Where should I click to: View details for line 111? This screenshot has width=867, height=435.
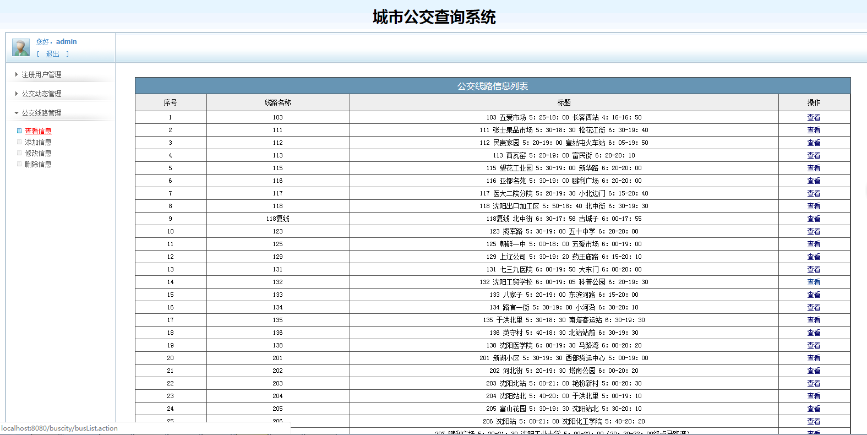pos(814,130)
